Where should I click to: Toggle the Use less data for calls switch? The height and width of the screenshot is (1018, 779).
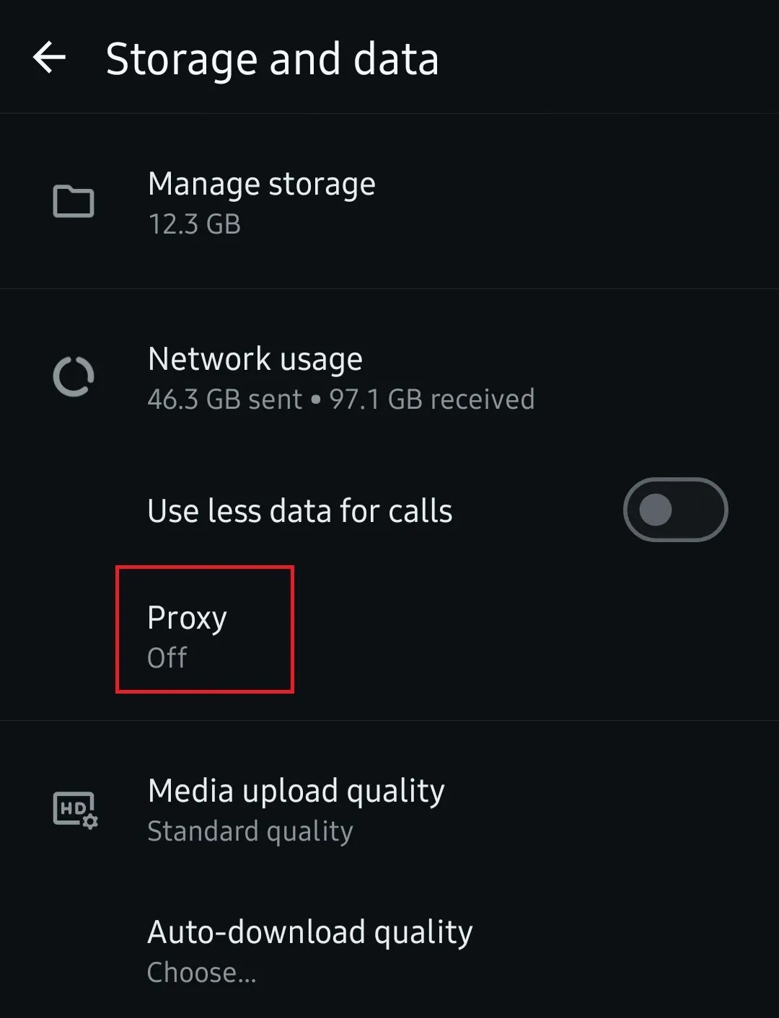click(675, 510)
